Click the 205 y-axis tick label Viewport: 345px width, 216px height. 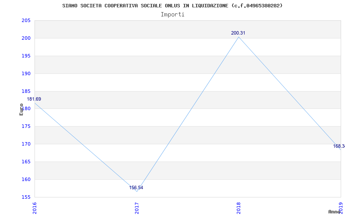(x=26, y=20)
